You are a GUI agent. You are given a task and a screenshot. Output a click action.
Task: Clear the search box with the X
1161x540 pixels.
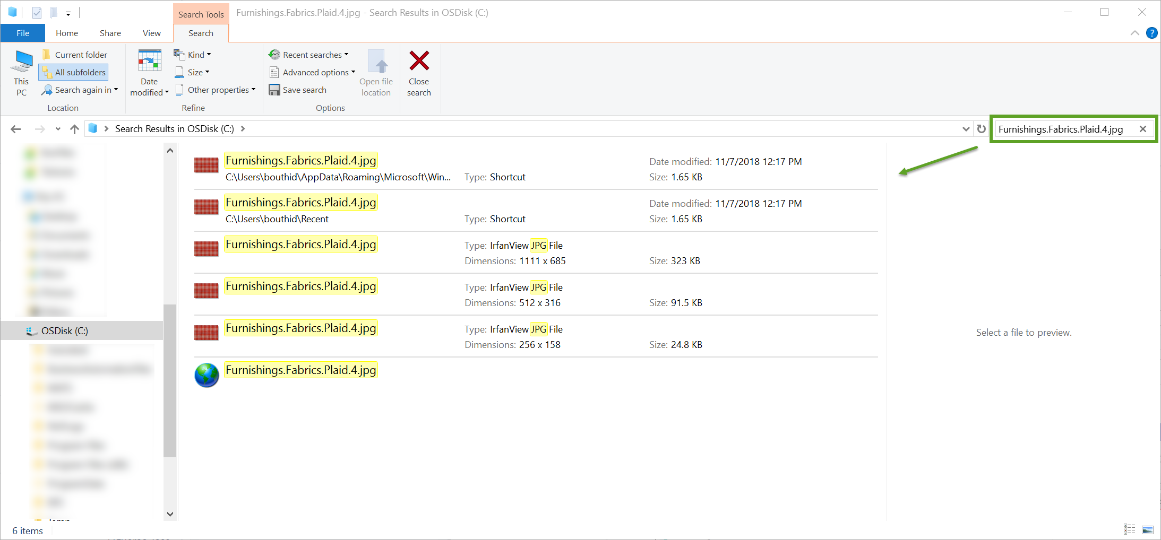click(x=1143, y=129)
